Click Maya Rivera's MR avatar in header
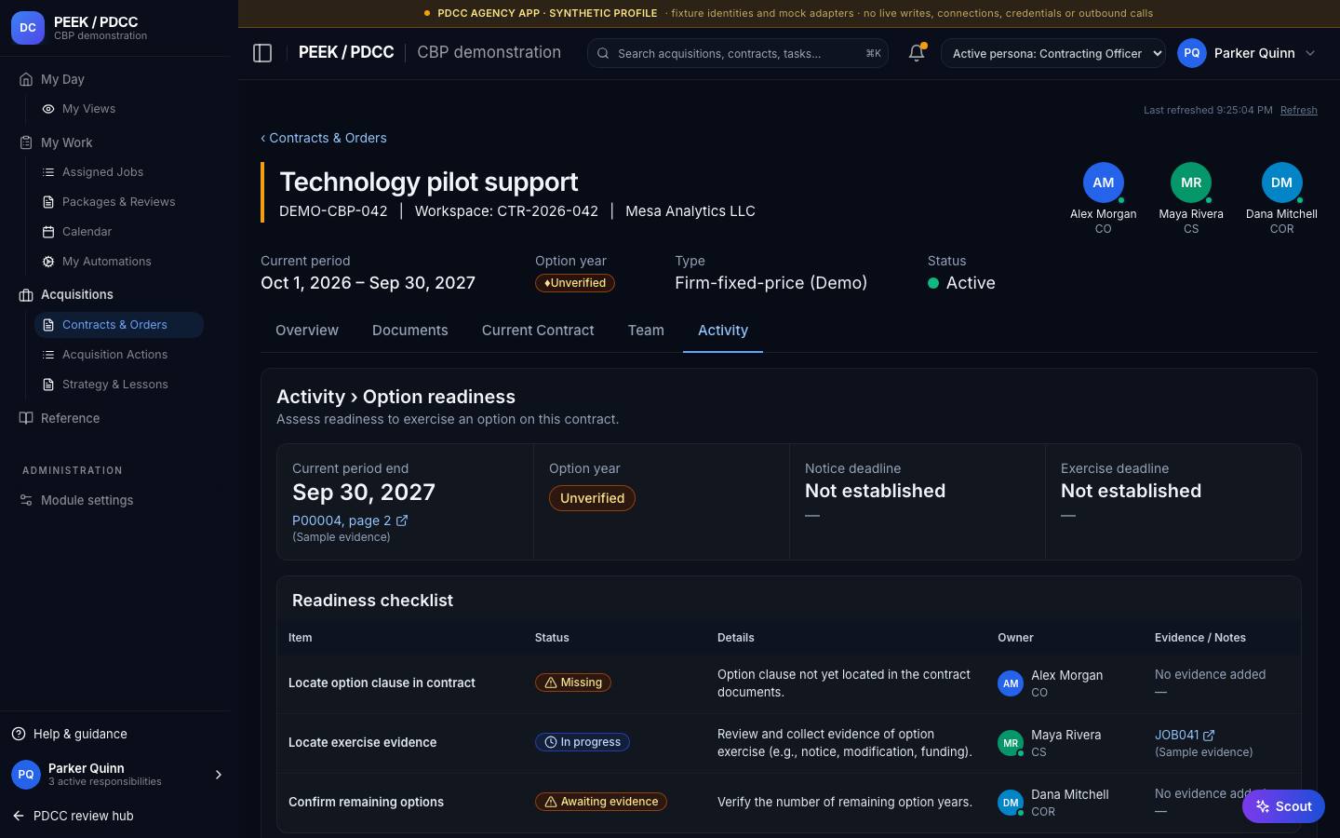The width and height of the screenshot is (1340, 838). point(1191,182)
